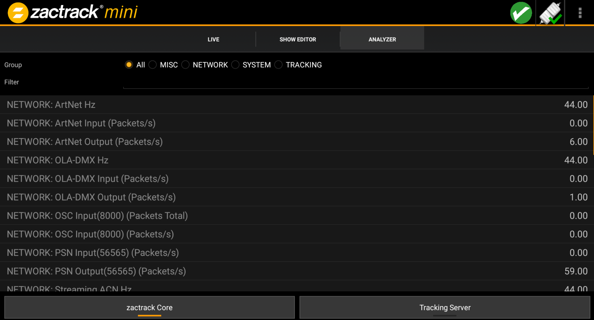Select the All group radio button

(x=129, y=65)
